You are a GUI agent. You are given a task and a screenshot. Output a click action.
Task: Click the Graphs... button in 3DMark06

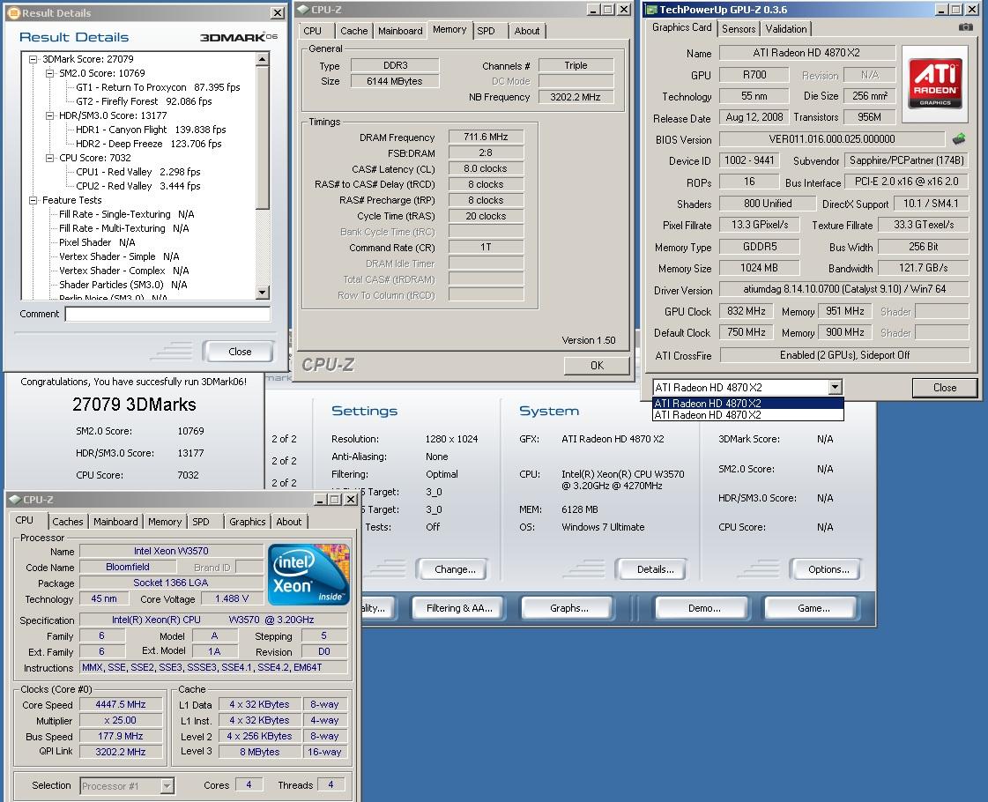tap(569, 609)
